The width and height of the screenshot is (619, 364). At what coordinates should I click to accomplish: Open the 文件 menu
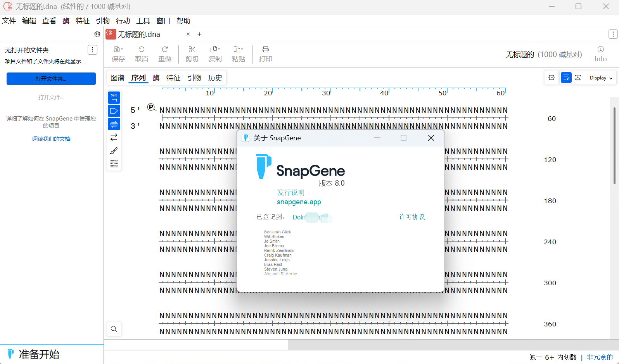click(x=9, y=21)
